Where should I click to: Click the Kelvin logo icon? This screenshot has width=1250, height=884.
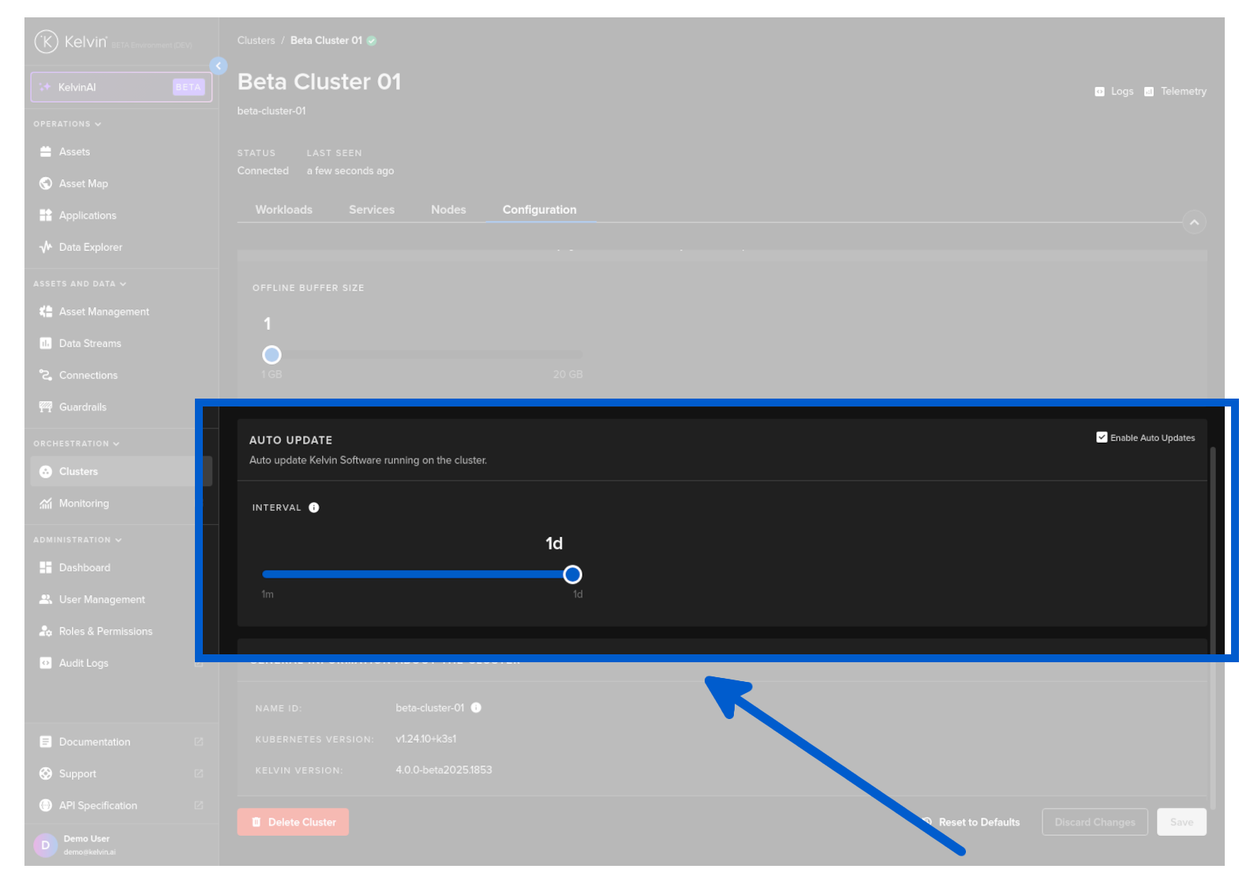pyautogui.click(x=46, y=42)
